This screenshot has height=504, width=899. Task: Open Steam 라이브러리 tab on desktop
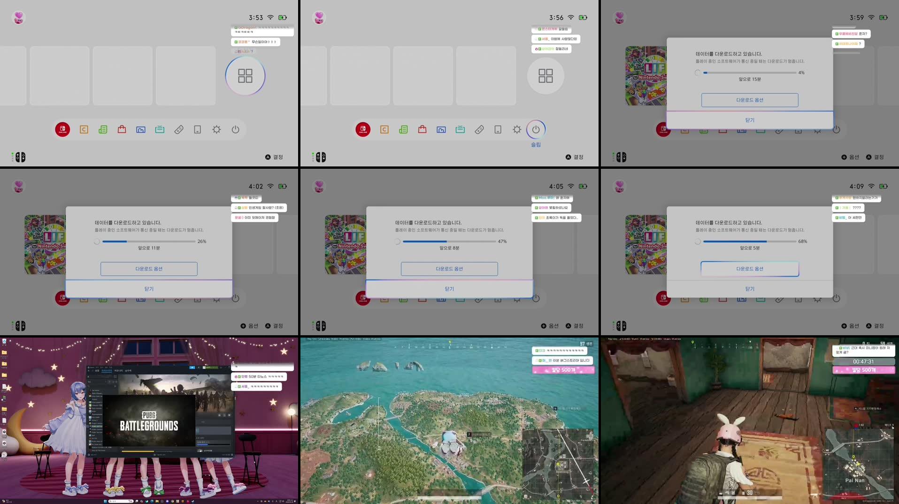[x=107, y=370]
